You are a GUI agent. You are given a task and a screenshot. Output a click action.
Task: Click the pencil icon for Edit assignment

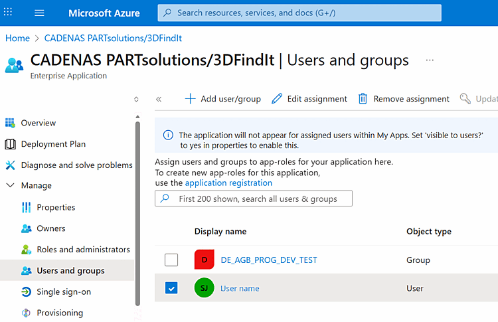tap(277, 99)
